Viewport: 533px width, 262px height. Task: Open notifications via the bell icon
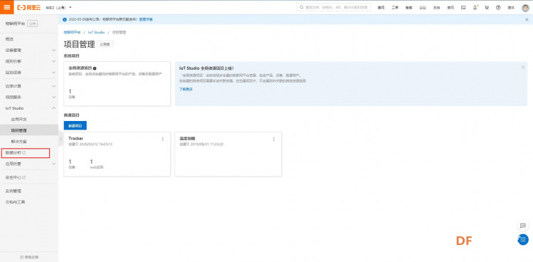[x=475, y=7]
